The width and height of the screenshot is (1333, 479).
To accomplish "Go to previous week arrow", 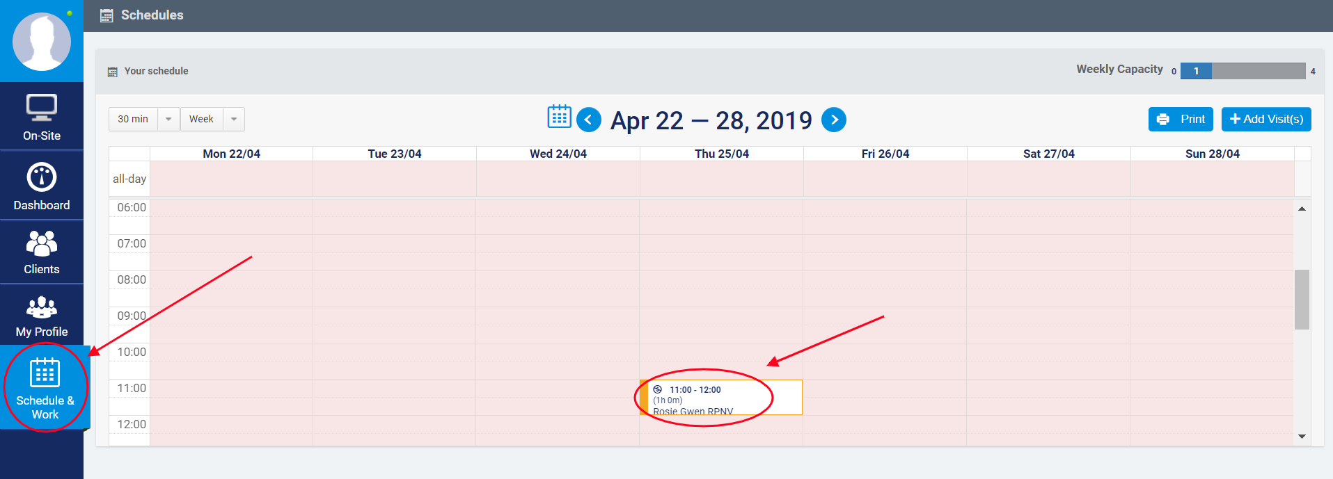I will 589,120.
